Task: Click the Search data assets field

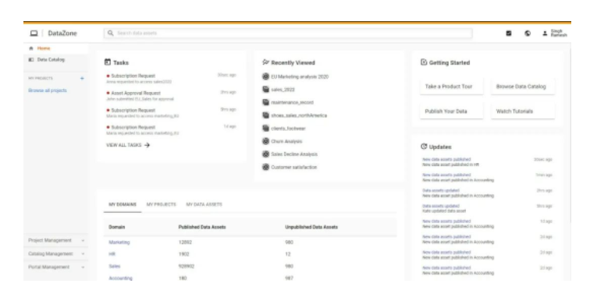Action: 288,33
